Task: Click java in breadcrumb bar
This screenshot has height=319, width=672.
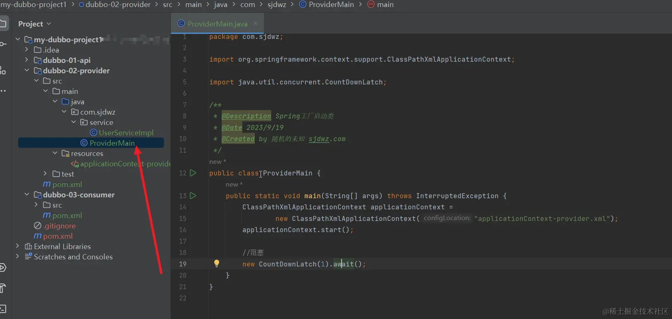Action: [x=220, y=5]
